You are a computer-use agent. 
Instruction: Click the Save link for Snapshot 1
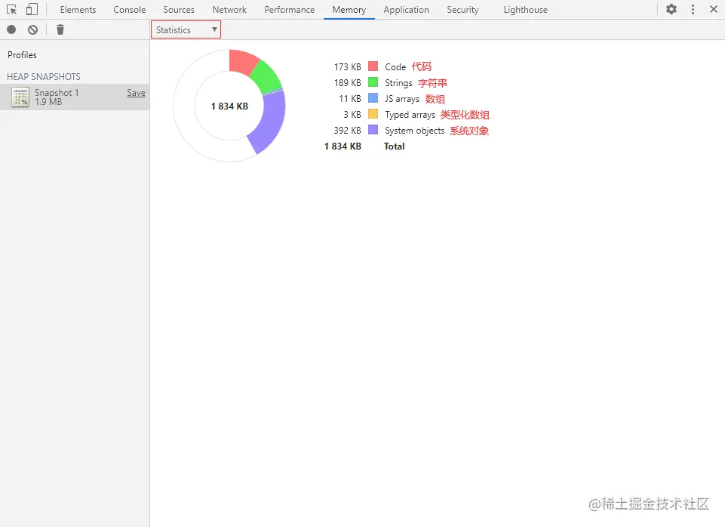(136, 93)
